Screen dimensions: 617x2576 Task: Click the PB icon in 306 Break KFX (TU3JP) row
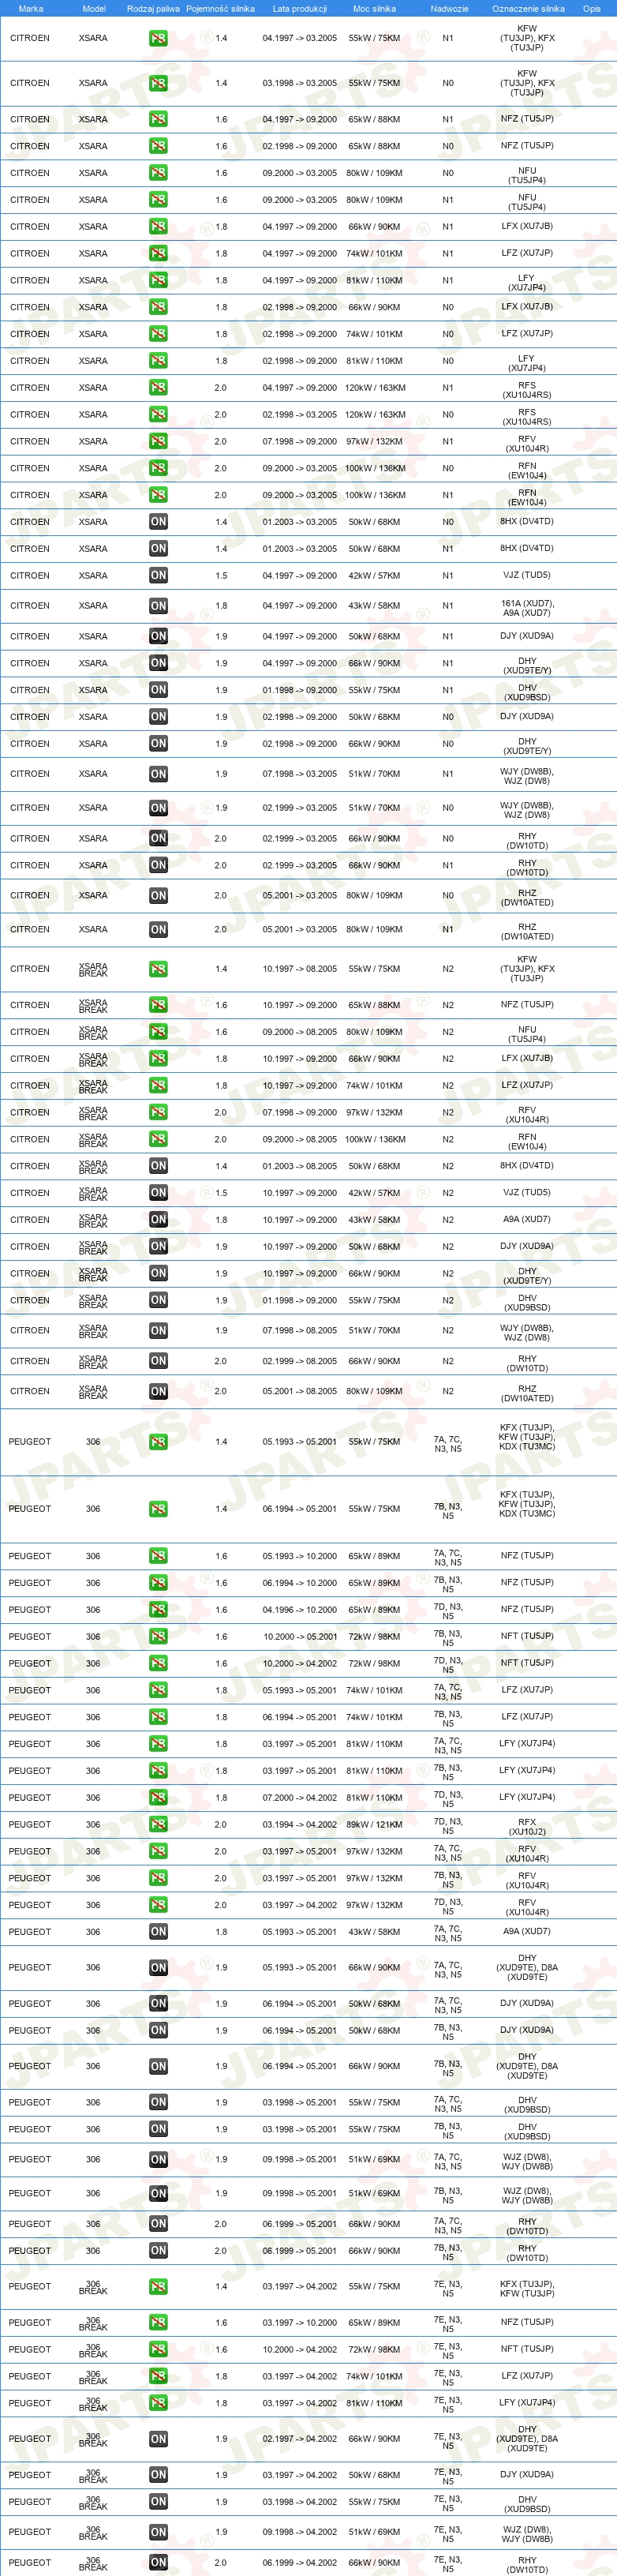pos(158,2287)
